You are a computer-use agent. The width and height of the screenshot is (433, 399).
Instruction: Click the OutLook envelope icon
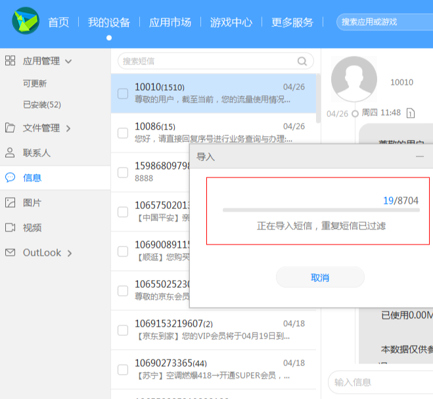click(11, 252)
